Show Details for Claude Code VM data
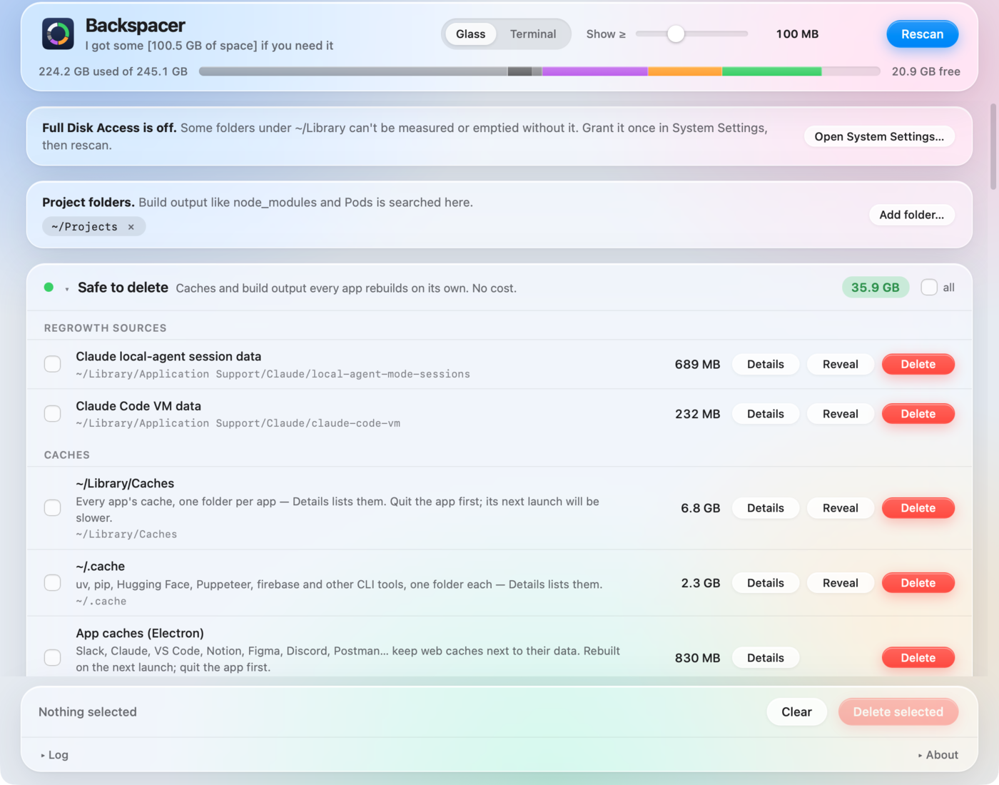Screen dimensions: 999x785 [766, 414]
